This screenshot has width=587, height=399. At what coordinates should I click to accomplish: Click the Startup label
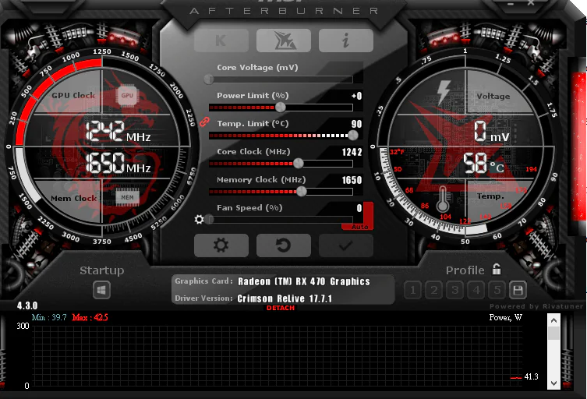[x=102, y=270]
